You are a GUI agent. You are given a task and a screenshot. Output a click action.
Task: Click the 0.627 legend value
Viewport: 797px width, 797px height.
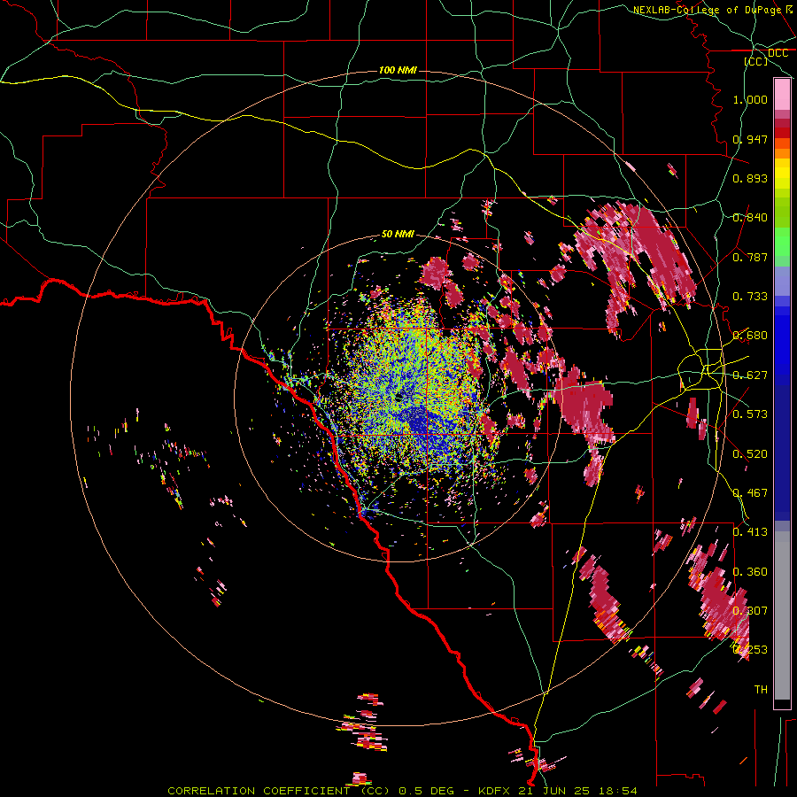coord(750,375)
